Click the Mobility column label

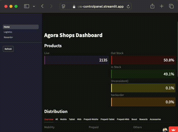[x=49, y=127]
